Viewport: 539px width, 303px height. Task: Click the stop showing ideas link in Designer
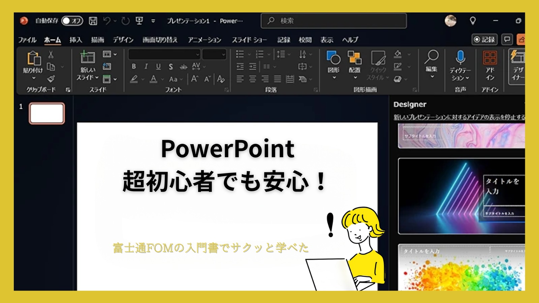point(459,117)
